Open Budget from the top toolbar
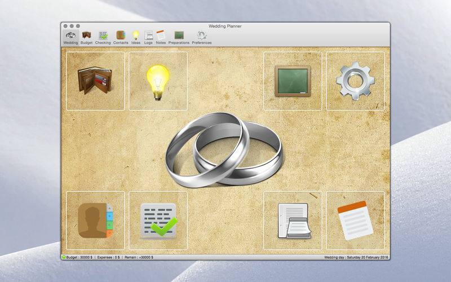The height and width of the screenshot is (282, 451). [x=86, y=38]
